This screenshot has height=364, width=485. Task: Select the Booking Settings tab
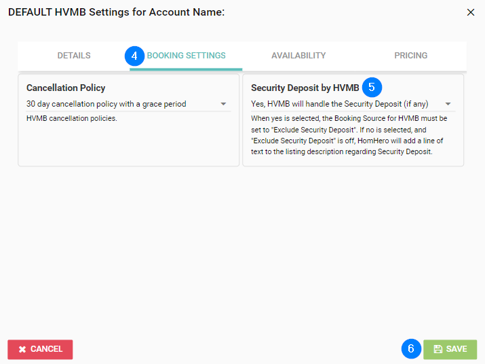tap(187, 56)
